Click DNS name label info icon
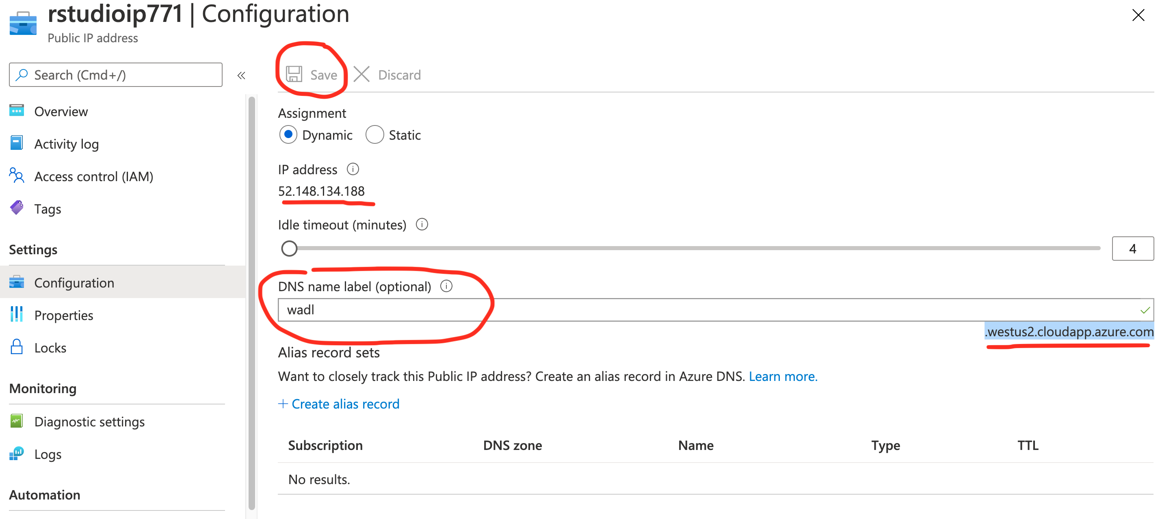This screenshot has width=1173, height=519. click(447, 286)
